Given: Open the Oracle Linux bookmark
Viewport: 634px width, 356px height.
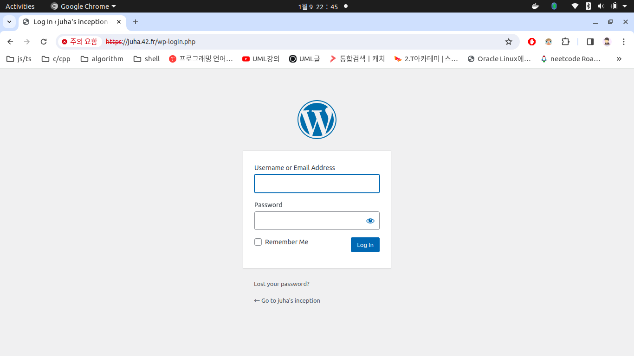Looking at the screenshot, I should [x=499, y=59].
